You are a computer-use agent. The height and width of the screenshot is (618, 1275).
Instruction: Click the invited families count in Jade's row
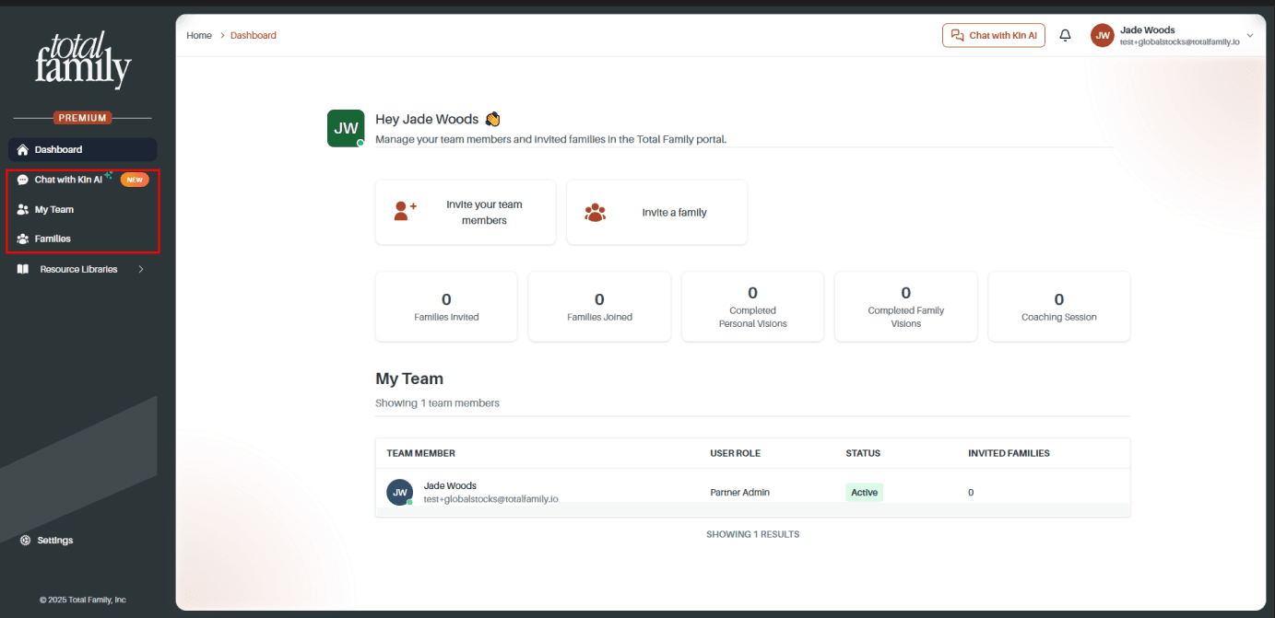coord(971,492)
